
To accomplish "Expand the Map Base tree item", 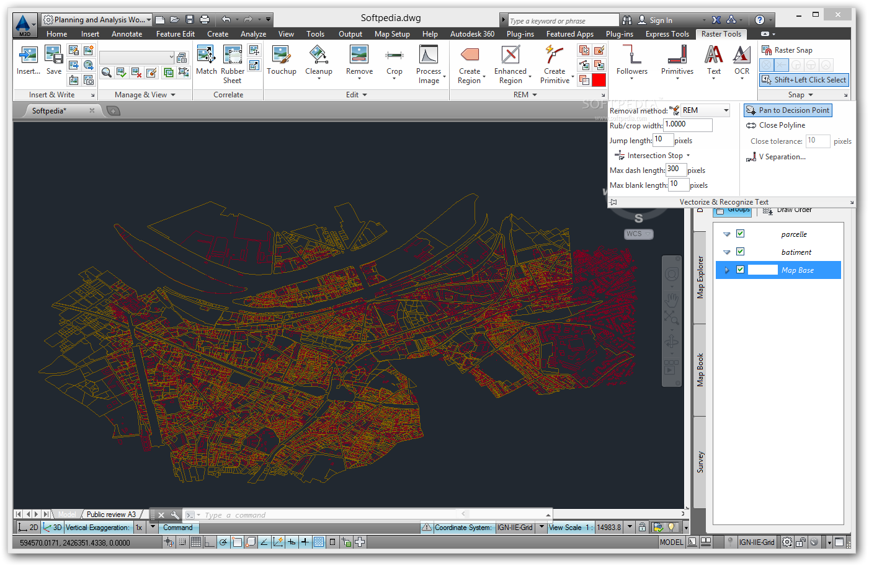I will click(x=727, y=270).
